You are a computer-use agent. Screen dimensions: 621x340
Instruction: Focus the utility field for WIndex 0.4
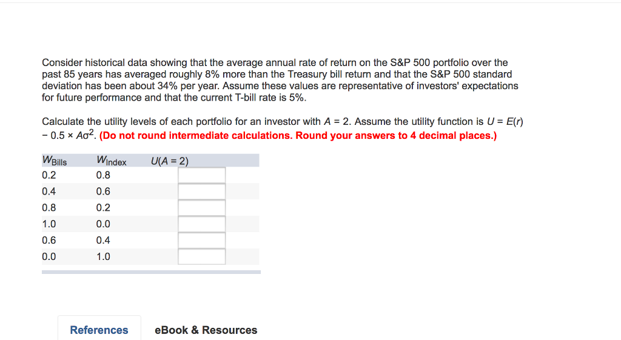coord(201,240)
